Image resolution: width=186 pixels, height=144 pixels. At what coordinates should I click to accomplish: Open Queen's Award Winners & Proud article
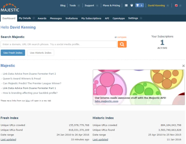[22, 78]
